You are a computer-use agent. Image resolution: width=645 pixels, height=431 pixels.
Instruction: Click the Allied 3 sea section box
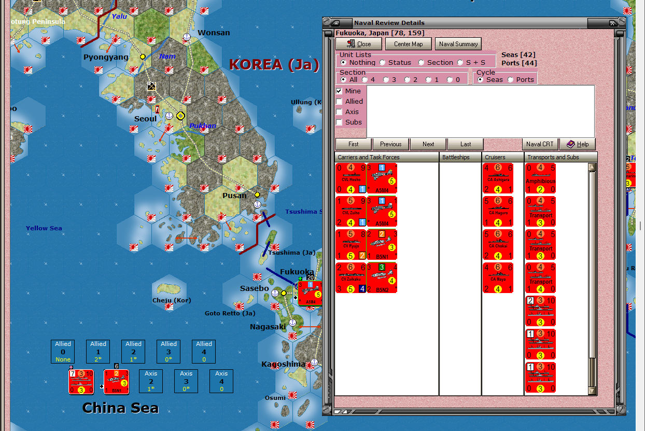tap(169, 351)
